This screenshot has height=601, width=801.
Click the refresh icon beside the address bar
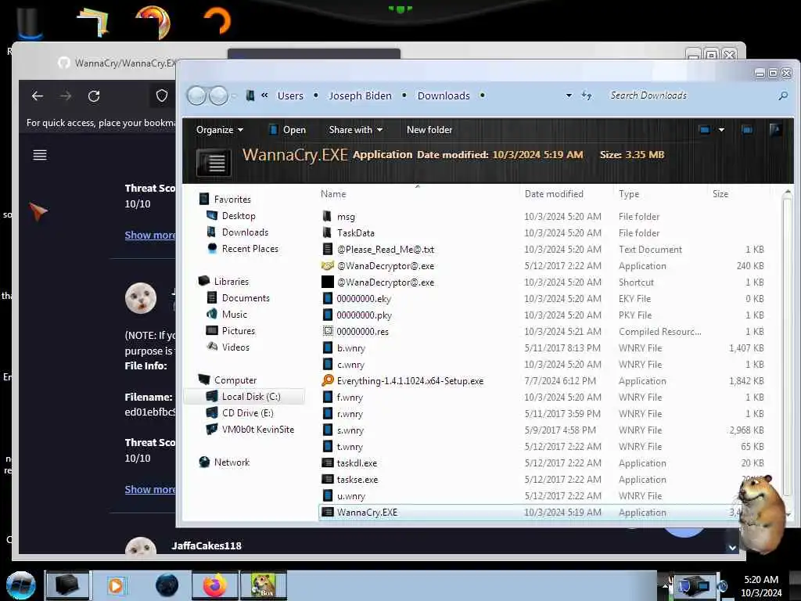[587, 95]
